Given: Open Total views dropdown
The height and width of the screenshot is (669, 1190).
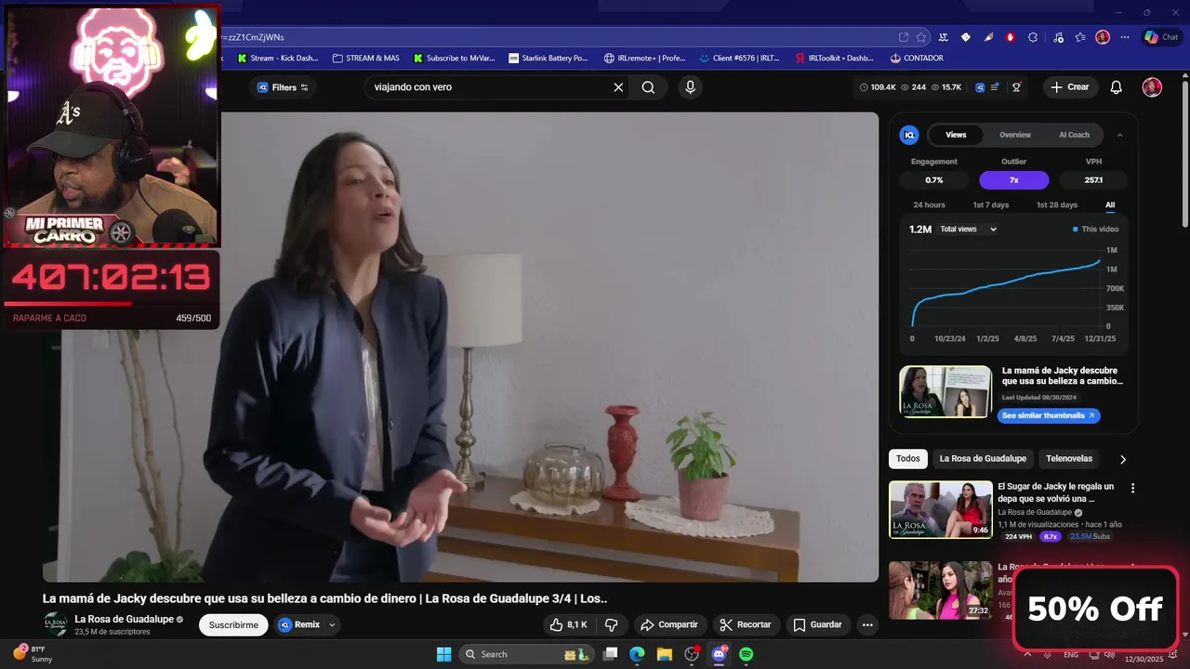Looking at the screenshot, I should (968, 229).
